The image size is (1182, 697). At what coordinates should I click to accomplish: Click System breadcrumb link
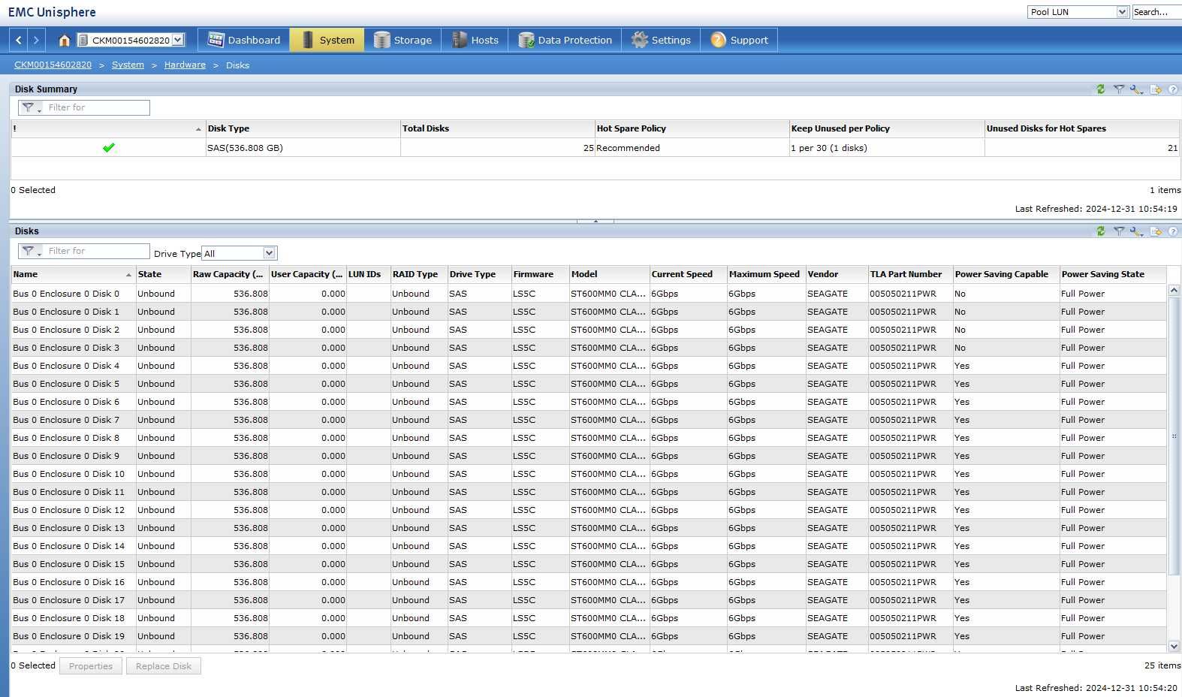point(128,65)
